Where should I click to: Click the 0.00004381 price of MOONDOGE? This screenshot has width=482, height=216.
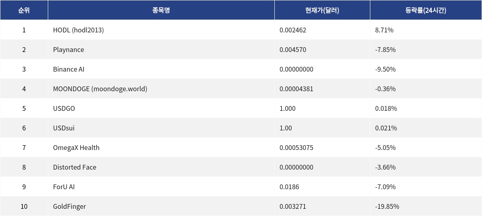[x=296, y=89]
